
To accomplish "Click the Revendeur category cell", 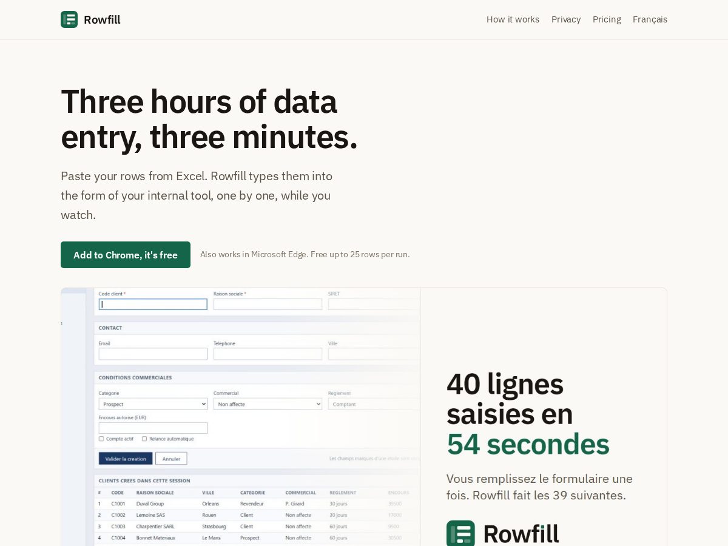I will click(x=252, y=504).
